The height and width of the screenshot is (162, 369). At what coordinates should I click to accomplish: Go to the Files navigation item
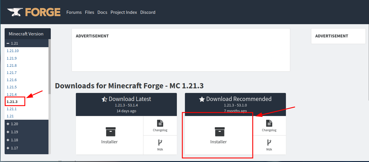(89, 12)
